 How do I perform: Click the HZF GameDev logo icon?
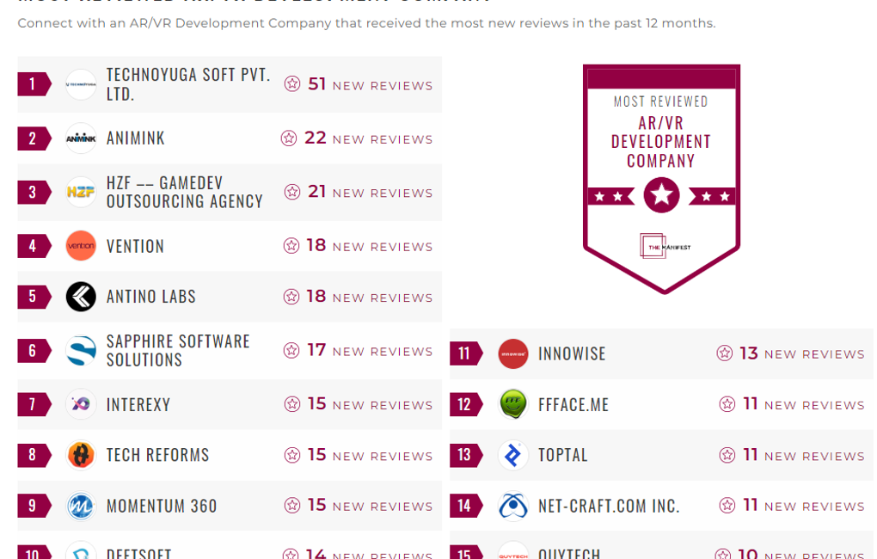tap(81, 192)
